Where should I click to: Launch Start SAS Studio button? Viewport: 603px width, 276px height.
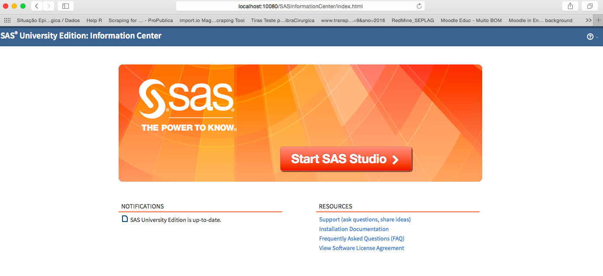[346, 159]
